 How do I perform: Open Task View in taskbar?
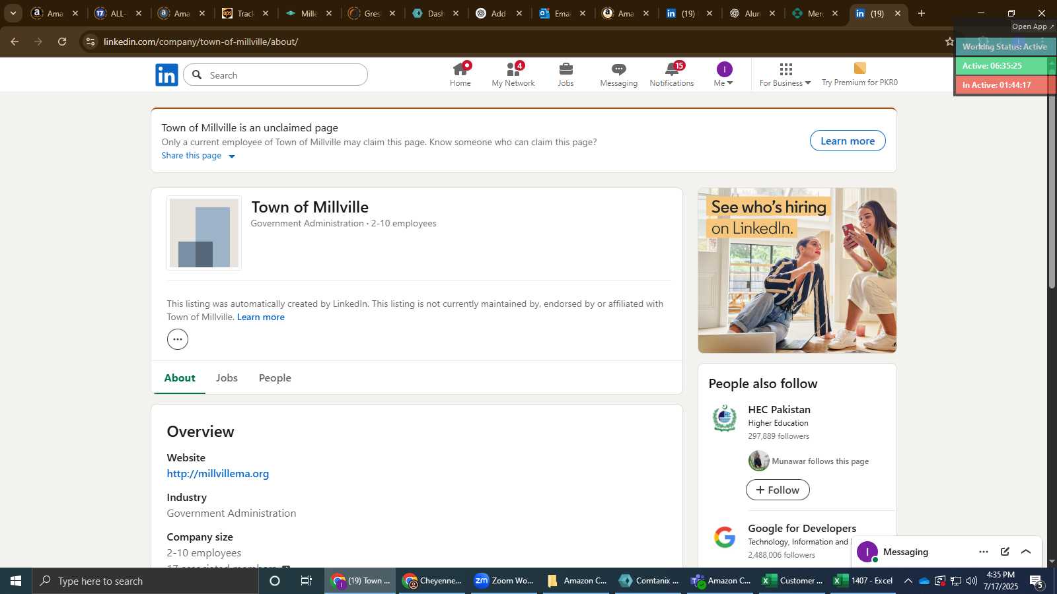point(307,581)
